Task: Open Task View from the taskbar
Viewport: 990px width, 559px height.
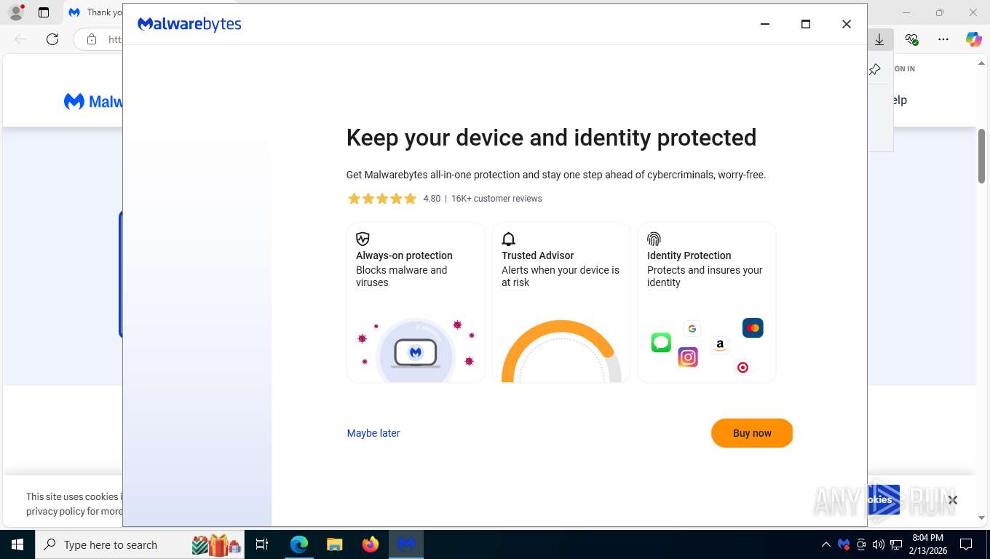Action: point(262,544)
